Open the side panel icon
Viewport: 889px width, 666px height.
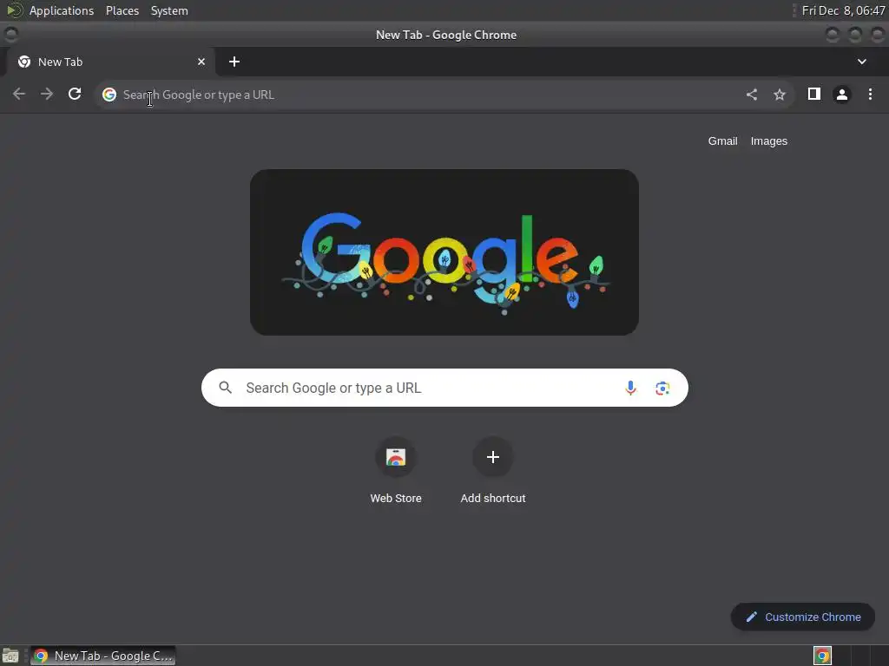tap(814, 94)
